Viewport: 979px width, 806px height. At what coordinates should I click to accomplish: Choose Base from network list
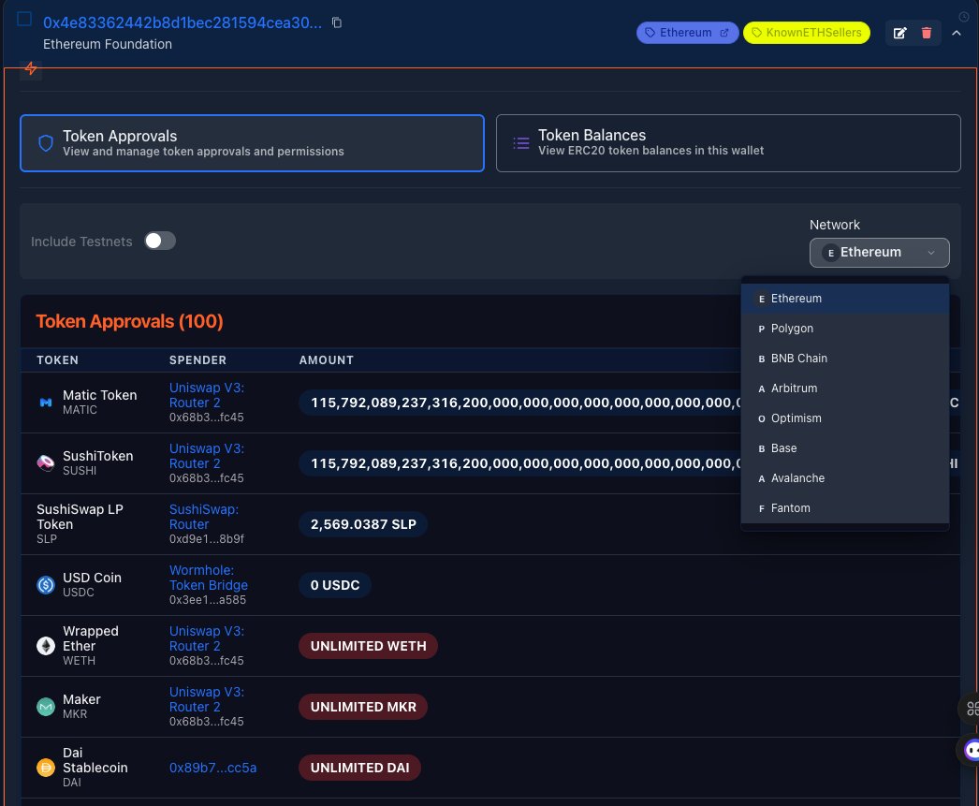[845, 448]
